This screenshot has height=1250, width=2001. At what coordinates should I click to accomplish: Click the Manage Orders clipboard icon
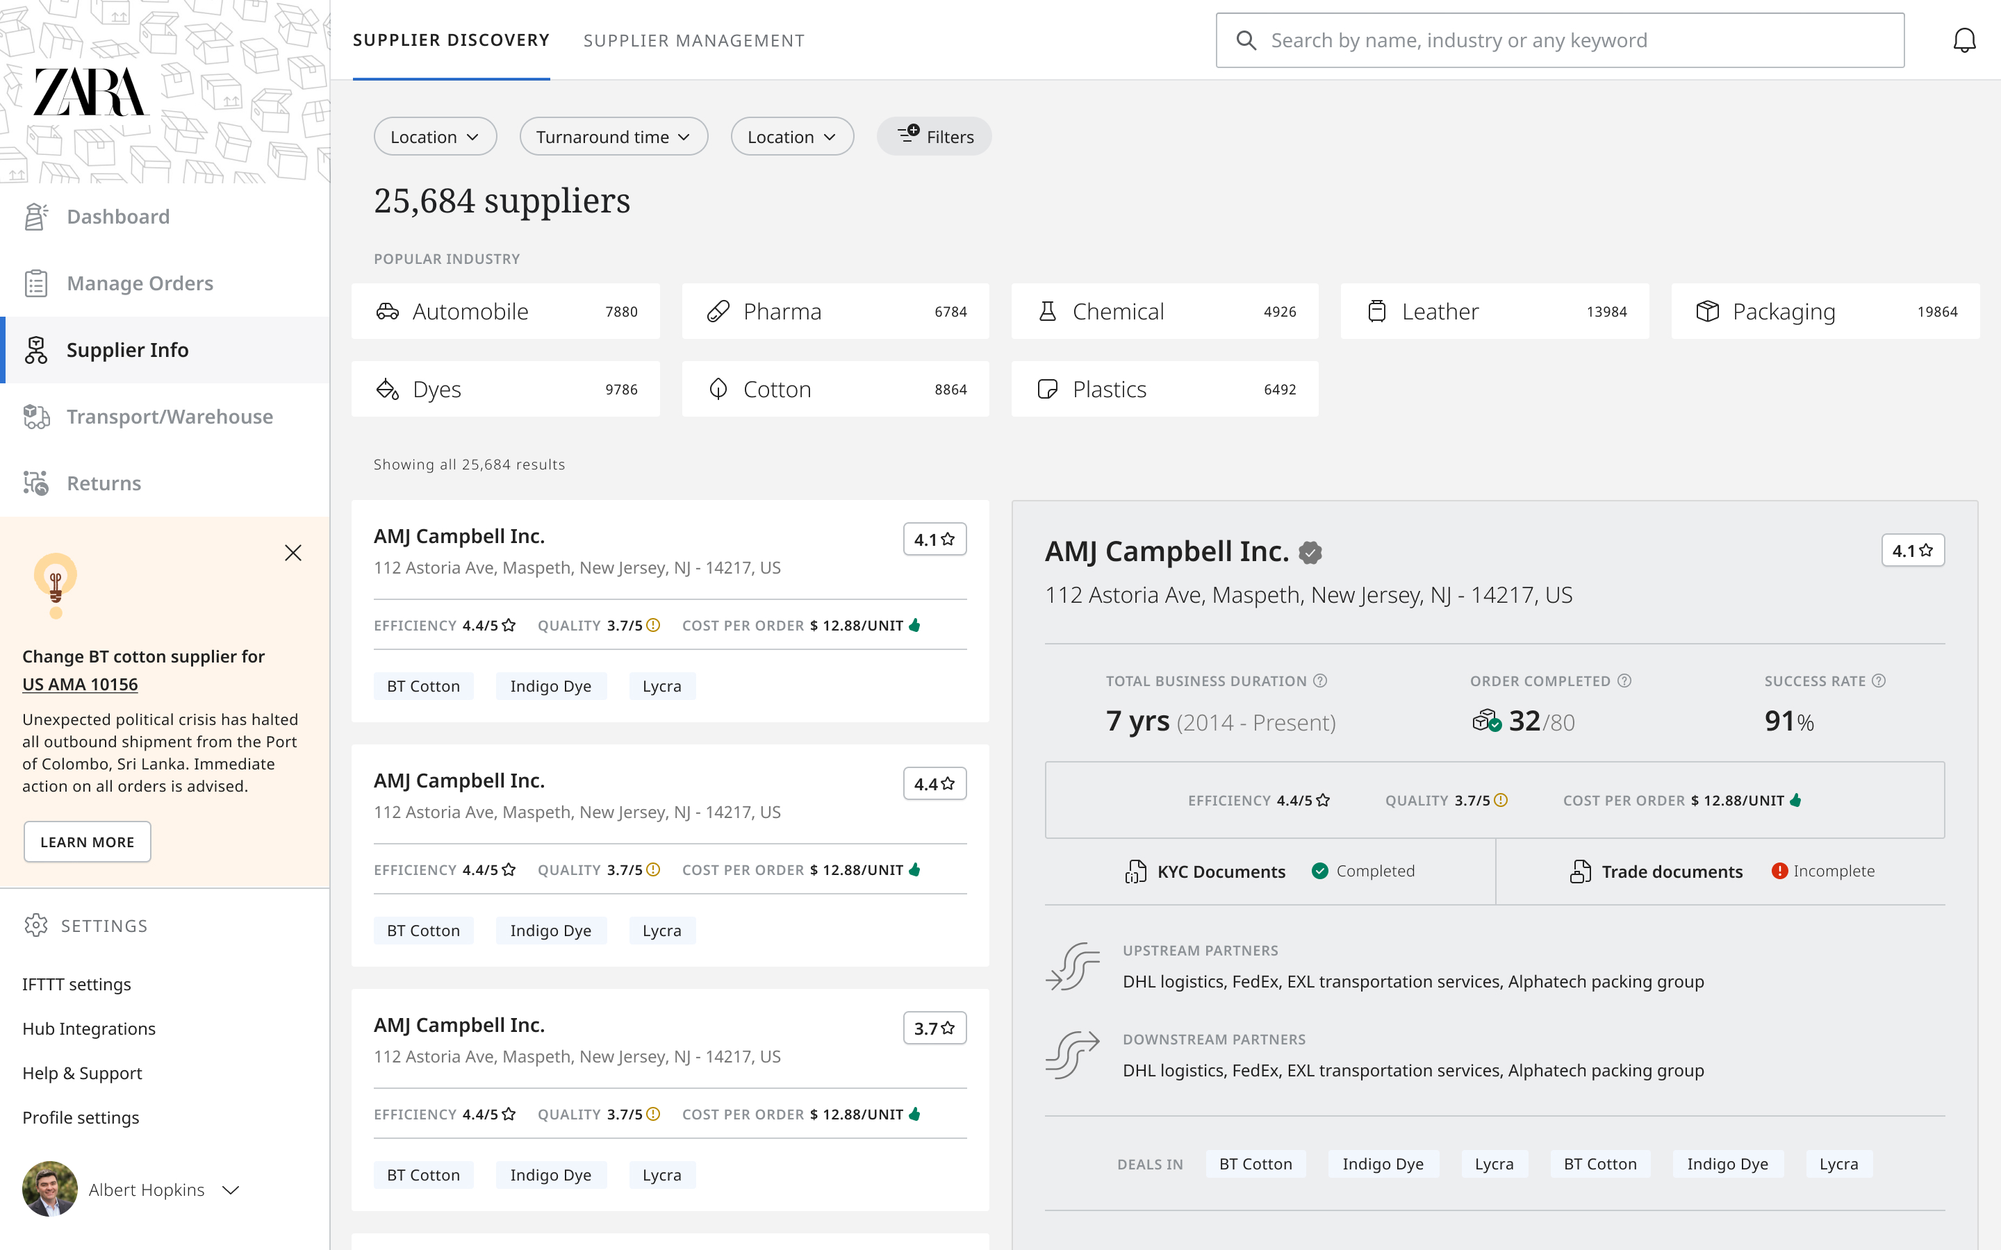click(35, 283)
